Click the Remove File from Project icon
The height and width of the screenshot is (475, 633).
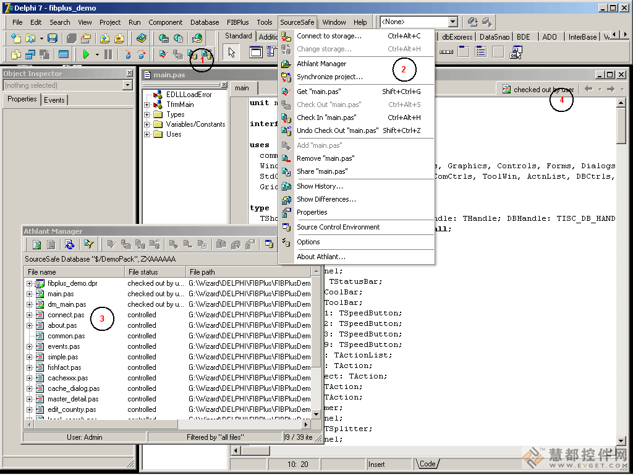[119, 38]
